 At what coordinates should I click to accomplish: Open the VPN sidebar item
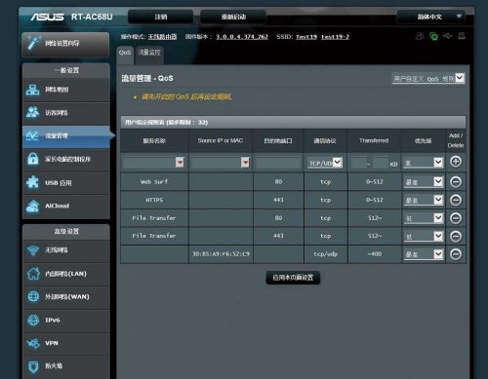pyautogui.click(x=66, y=343)
